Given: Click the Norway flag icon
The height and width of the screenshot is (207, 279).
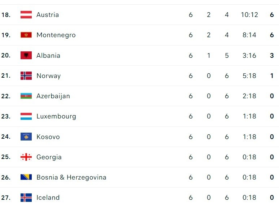Looking at the screenshot, I should click(x=26, y=76).
